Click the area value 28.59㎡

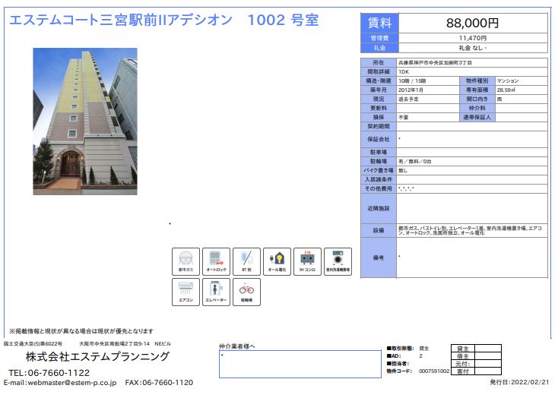pos(506,90)
